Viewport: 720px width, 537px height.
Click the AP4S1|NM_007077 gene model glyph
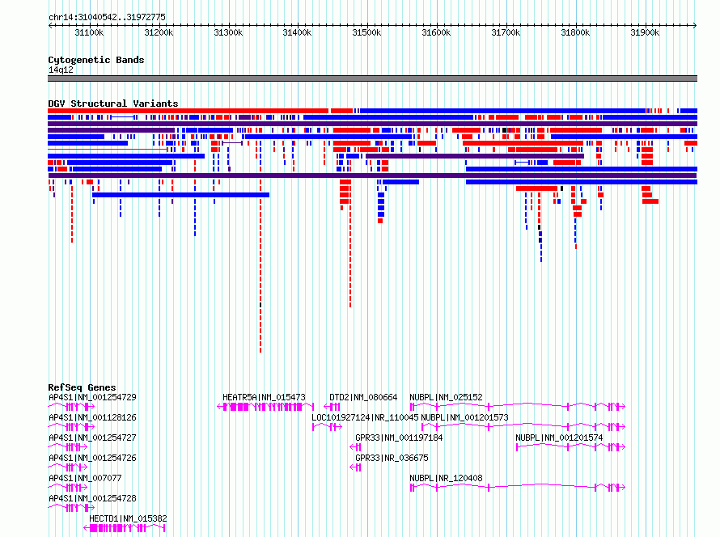tap(67, 488)
